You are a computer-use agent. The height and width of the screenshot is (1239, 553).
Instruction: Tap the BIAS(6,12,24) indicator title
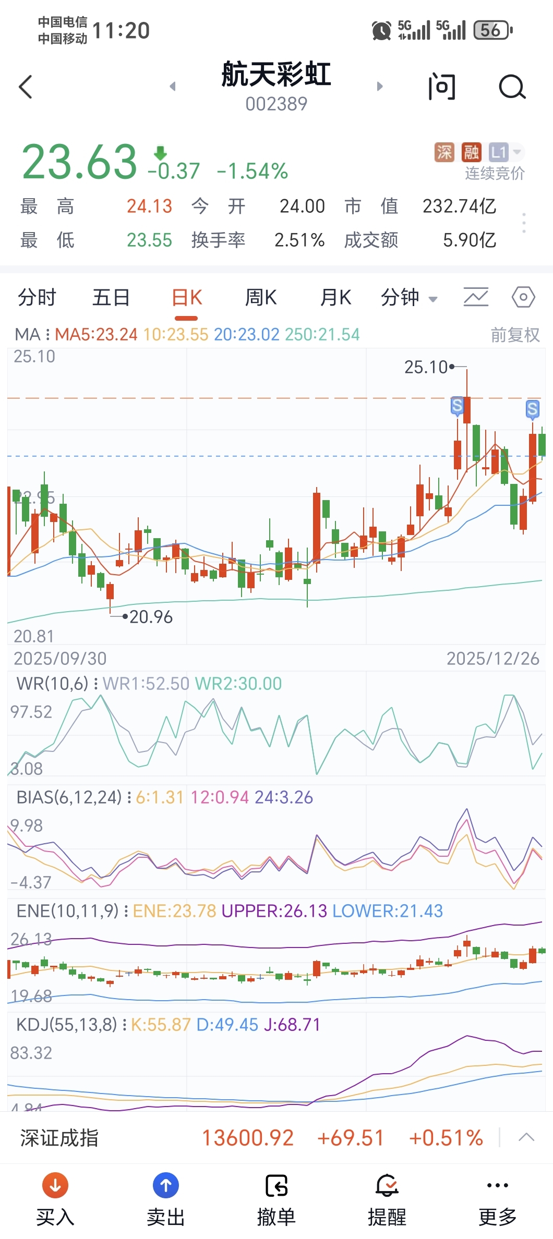[69, 797]
